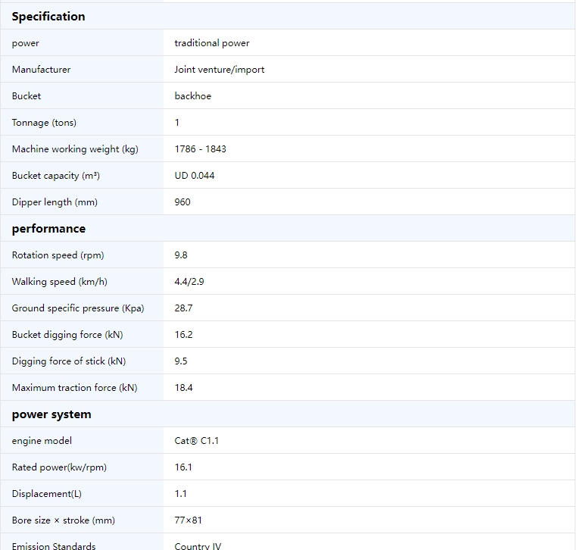Screen dimensions: 577x550
Task: Click machine working weight value 1786 - 1843
Action: (x=200, y=148)
